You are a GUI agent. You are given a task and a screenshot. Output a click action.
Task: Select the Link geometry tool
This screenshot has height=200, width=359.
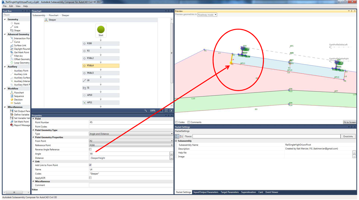click(14, 27)
